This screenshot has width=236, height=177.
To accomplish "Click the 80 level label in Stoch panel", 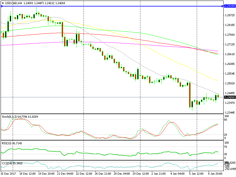I will (226, 120).
